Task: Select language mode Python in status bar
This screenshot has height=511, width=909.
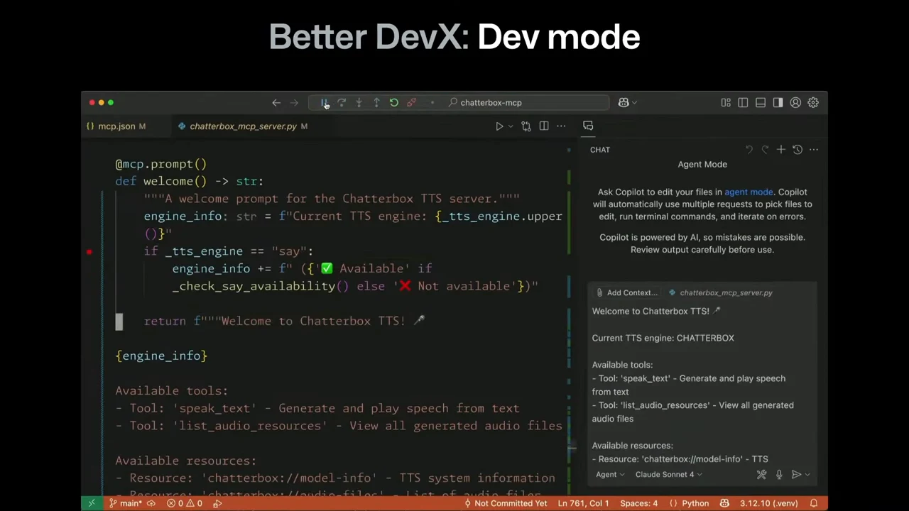Action: (x=695, y=503)
